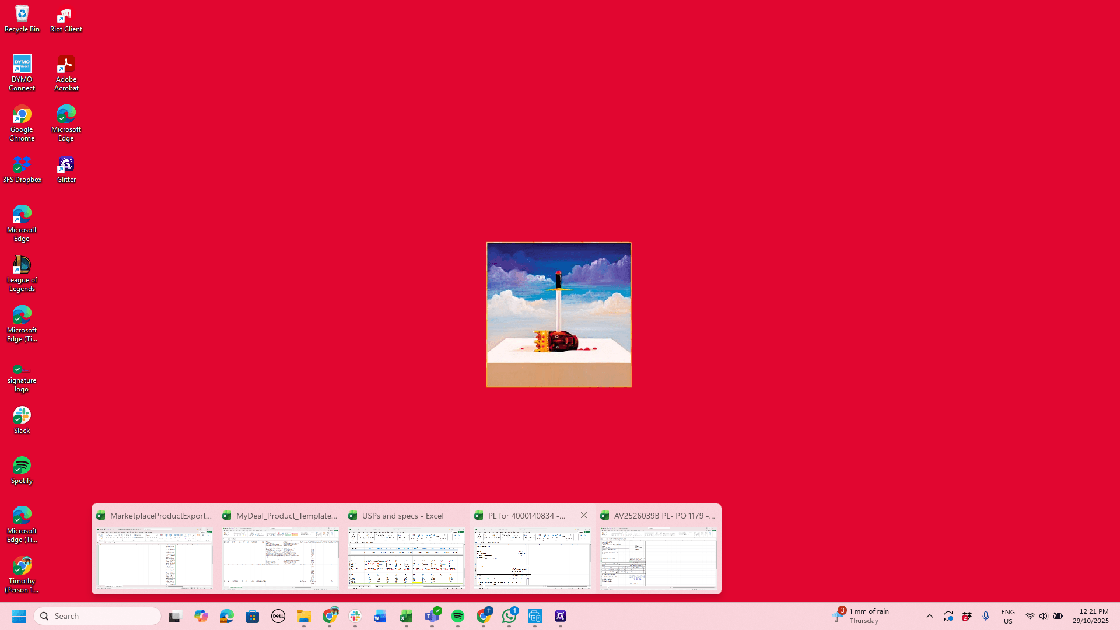Open File Explorer from the taskbar
Image resolution: width=1120 pixels, height=630 pixels.
304,616
